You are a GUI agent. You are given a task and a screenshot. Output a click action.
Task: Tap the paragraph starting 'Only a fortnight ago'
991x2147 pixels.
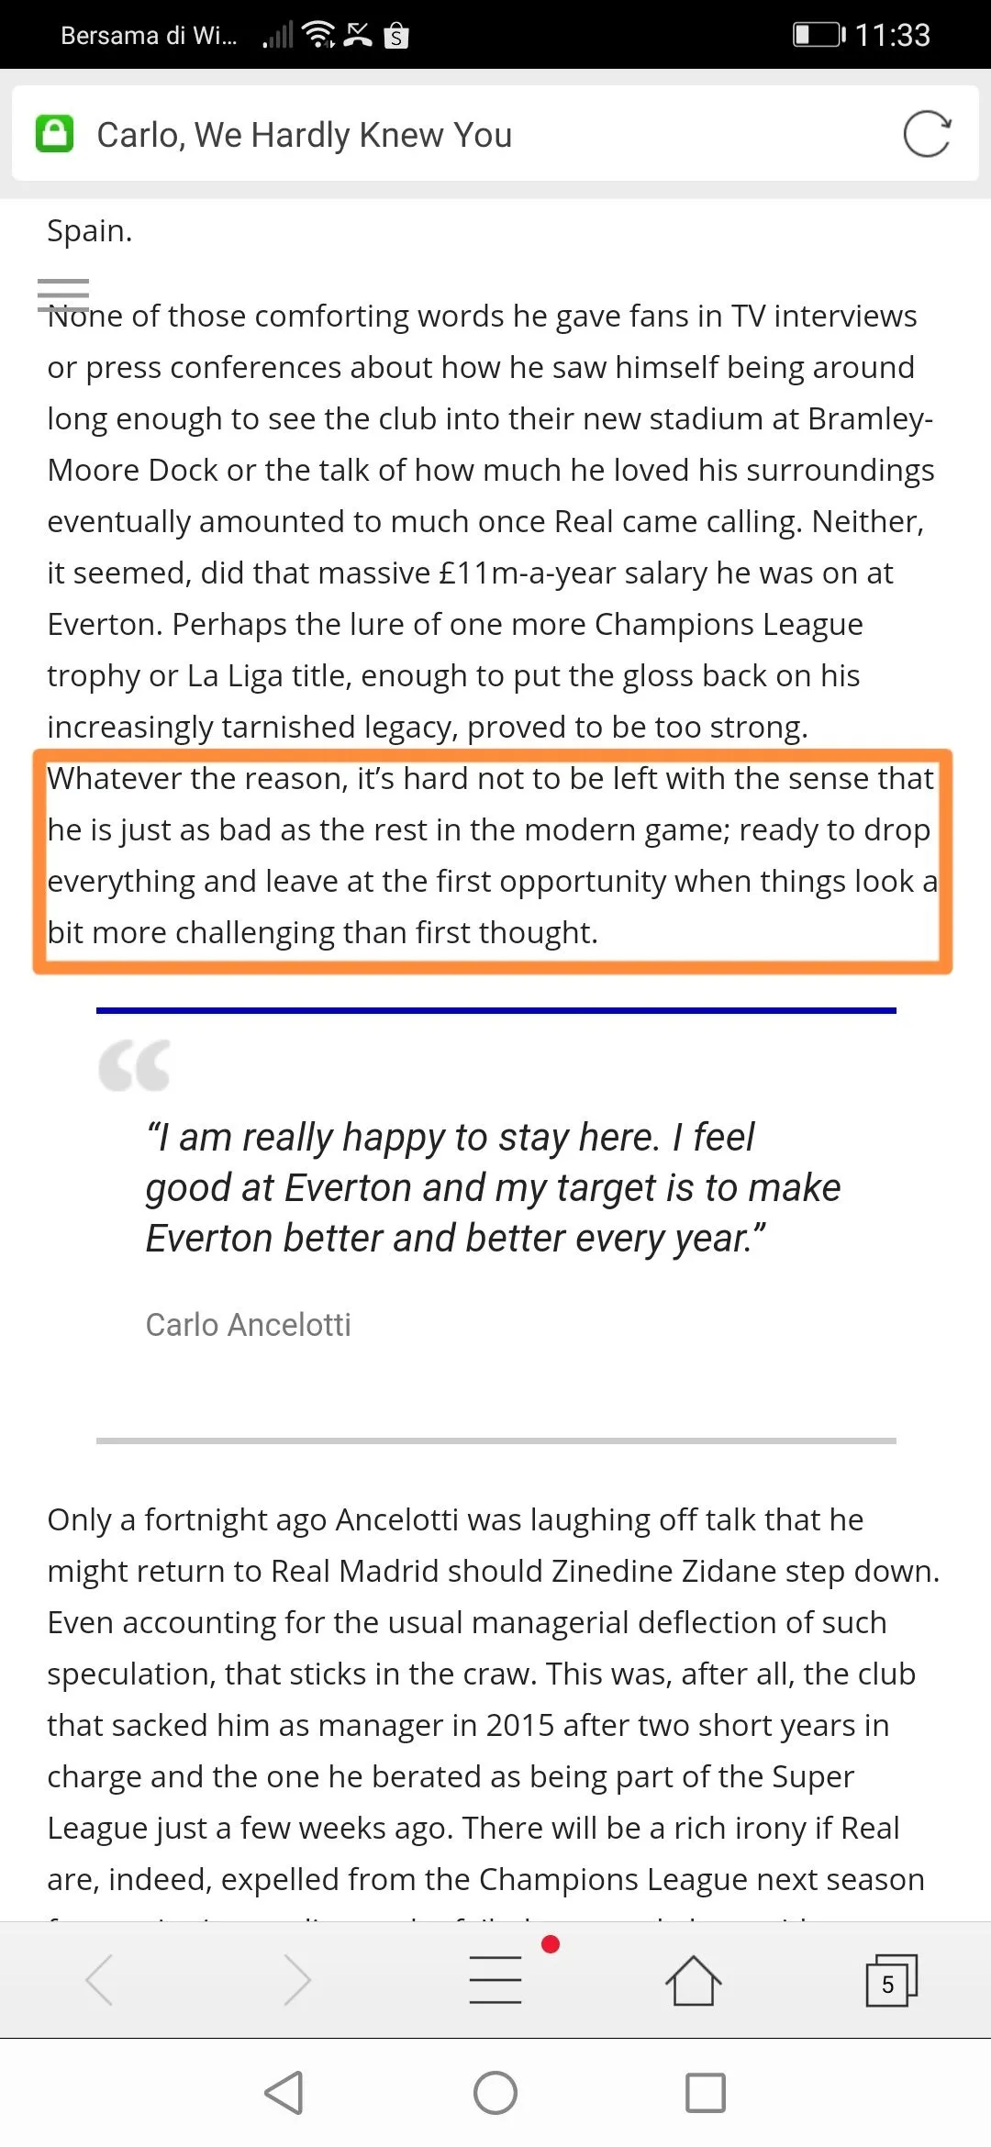493,1697
